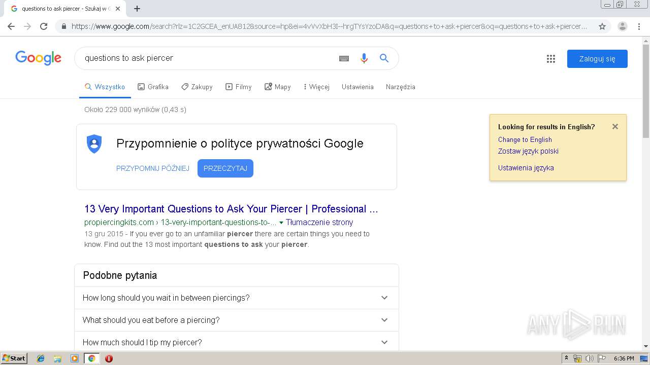Screen dimensions: 650x365
Task: Select the Wszystko results tab
Action: point(105,87)
